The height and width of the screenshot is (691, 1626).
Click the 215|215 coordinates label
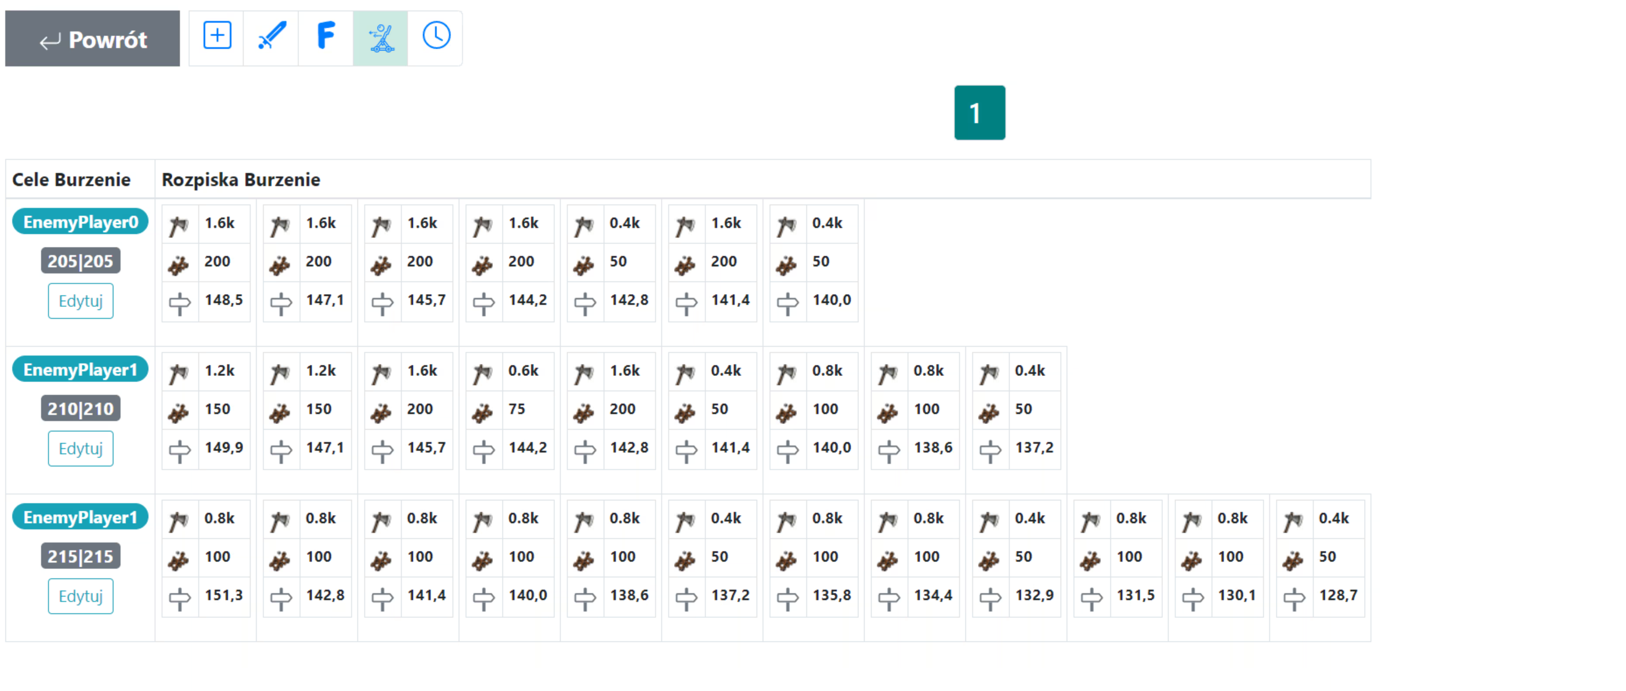coord(80,556)
